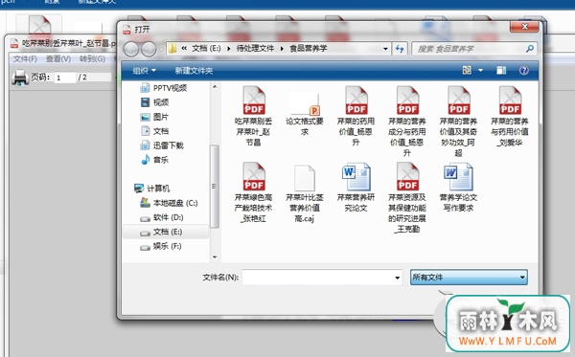Viewport: 575px width, 357px height.
Task: Click the print icon in PDF viewer toolbar
Action: 20,78
